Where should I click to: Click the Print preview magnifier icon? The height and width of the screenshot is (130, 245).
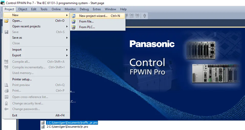tap(6, 85)
